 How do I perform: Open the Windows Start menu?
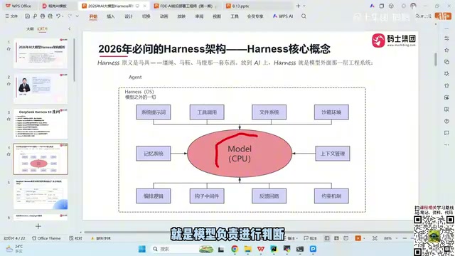click(x=142, y=249)
